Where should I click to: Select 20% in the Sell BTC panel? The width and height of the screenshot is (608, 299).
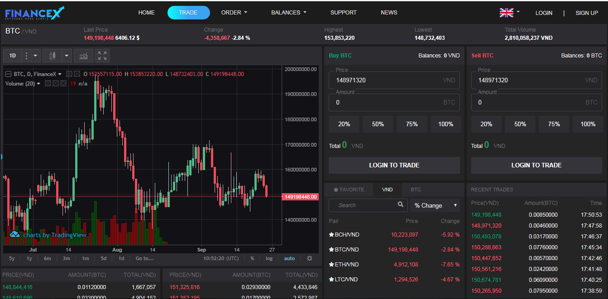(x=486, y=124)
